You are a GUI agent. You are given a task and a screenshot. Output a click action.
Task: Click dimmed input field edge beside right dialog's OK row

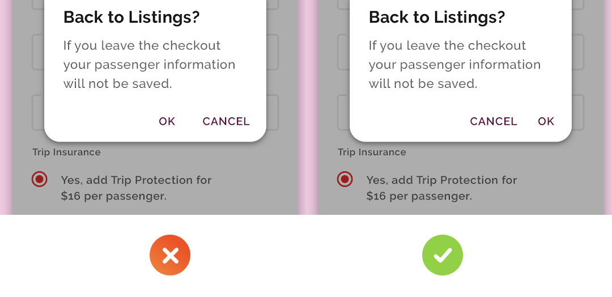coord(578,112)
